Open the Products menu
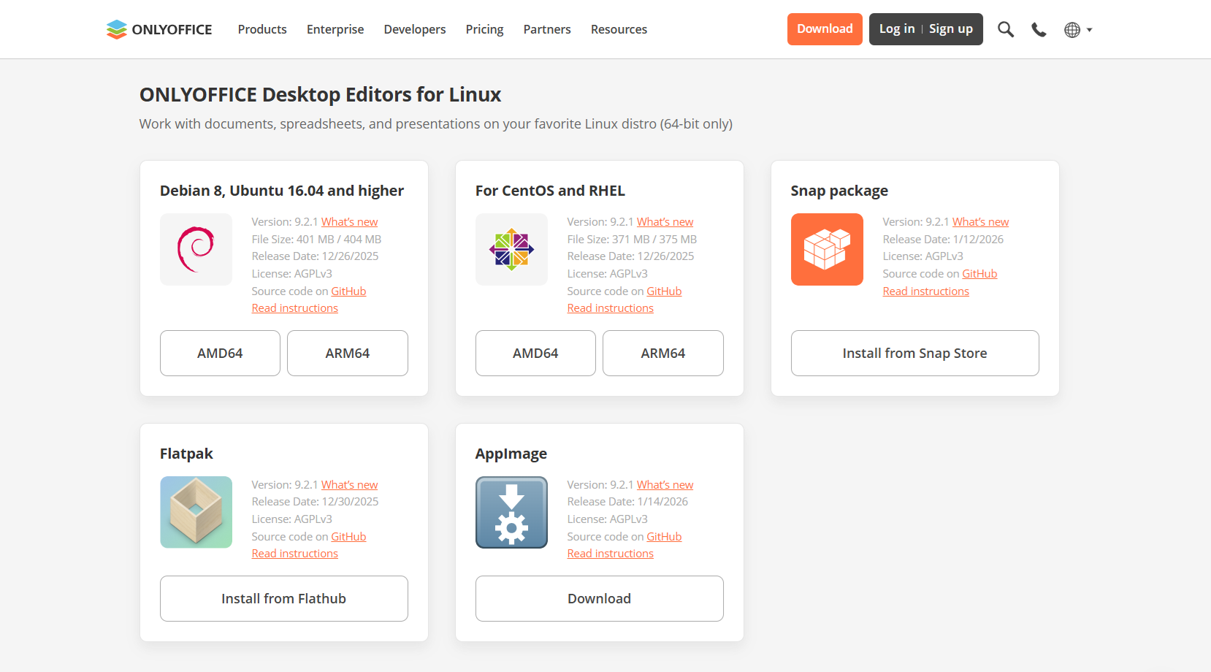The height and width of the screenshot is (672, 1211). (x=261, y=29)
